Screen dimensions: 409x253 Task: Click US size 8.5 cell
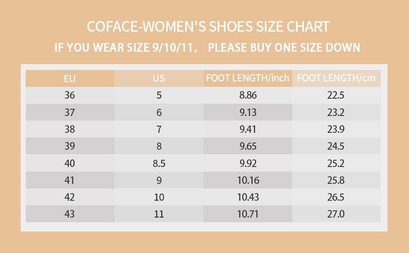159,164
